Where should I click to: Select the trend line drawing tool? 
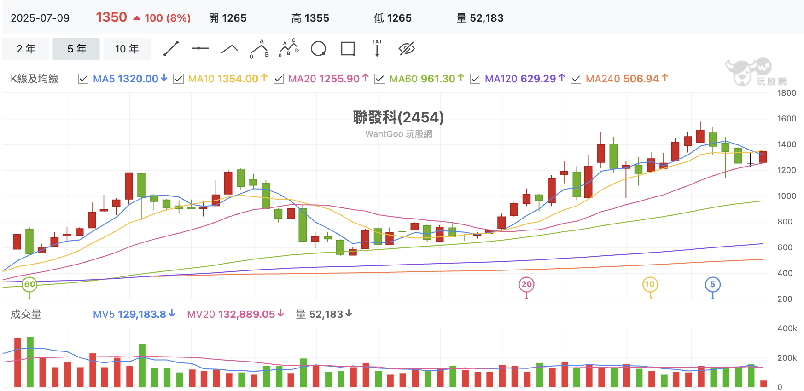[x=171, y=49]
